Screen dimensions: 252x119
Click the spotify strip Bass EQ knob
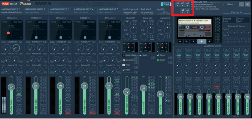(x=161, y=37)
